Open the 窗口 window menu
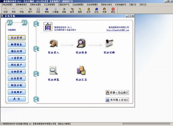The image size is (173, 126). [x=133, y=5]
